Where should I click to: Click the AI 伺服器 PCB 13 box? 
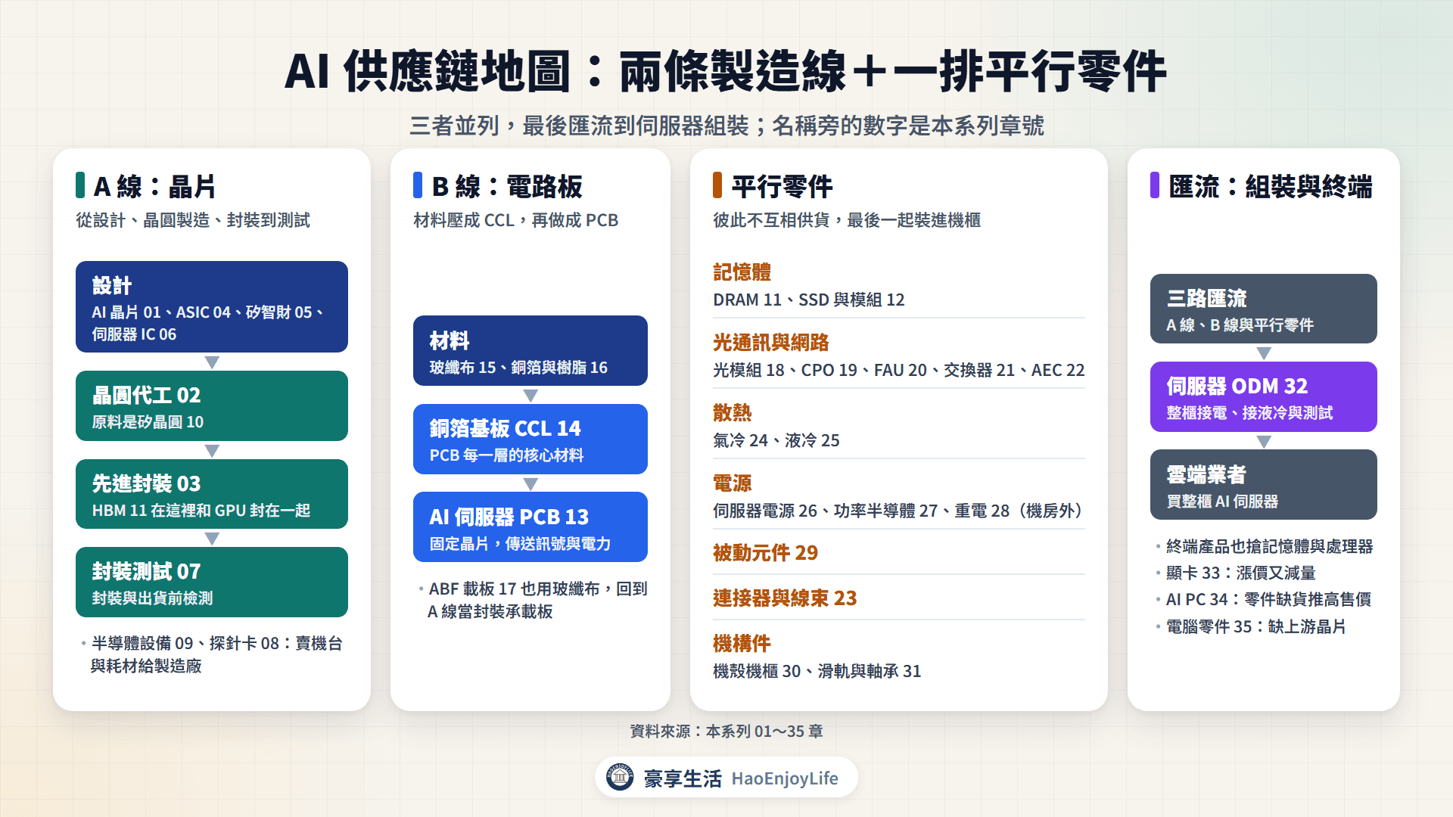(530, 527)
